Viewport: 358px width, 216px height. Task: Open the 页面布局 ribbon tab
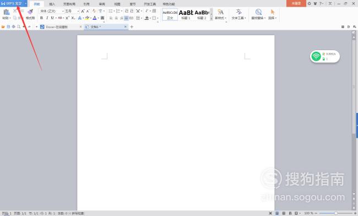[x=69, y=4]
